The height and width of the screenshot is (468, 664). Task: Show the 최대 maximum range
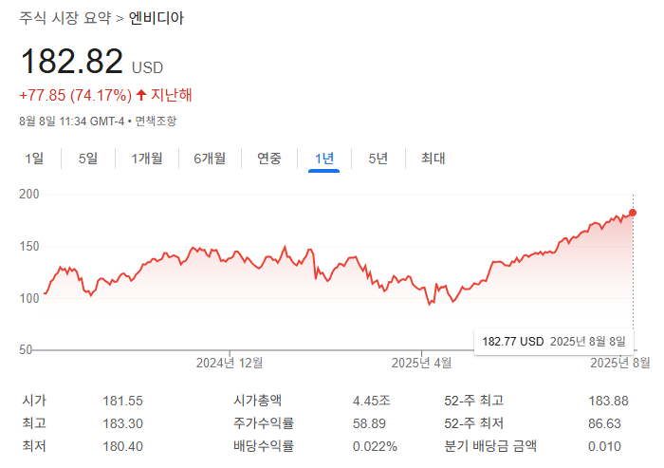coord(433,159)
